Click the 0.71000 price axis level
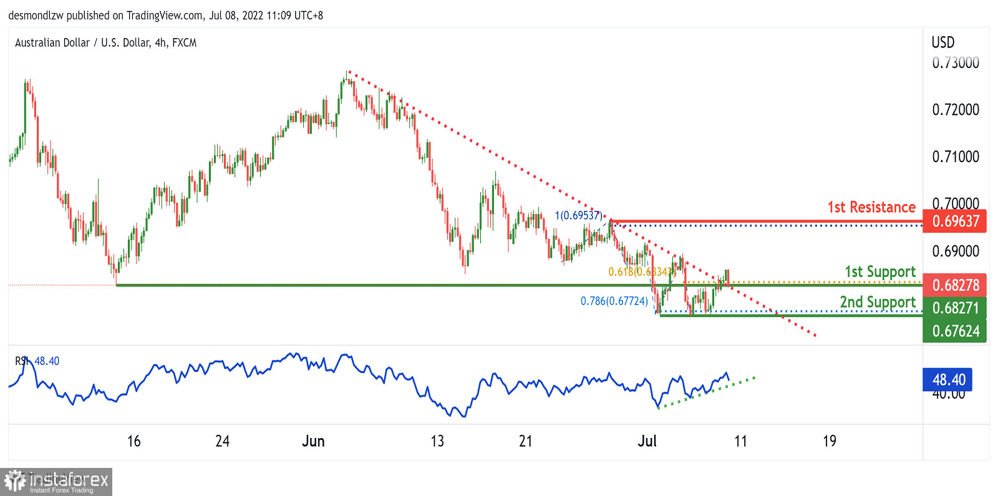 [x=956, y=157]
